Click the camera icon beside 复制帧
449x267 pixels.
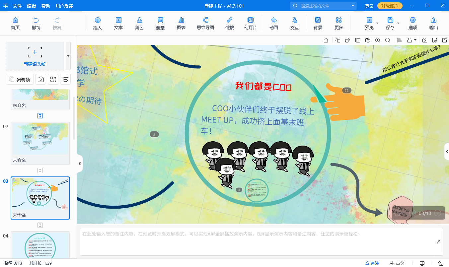[41, 79]
